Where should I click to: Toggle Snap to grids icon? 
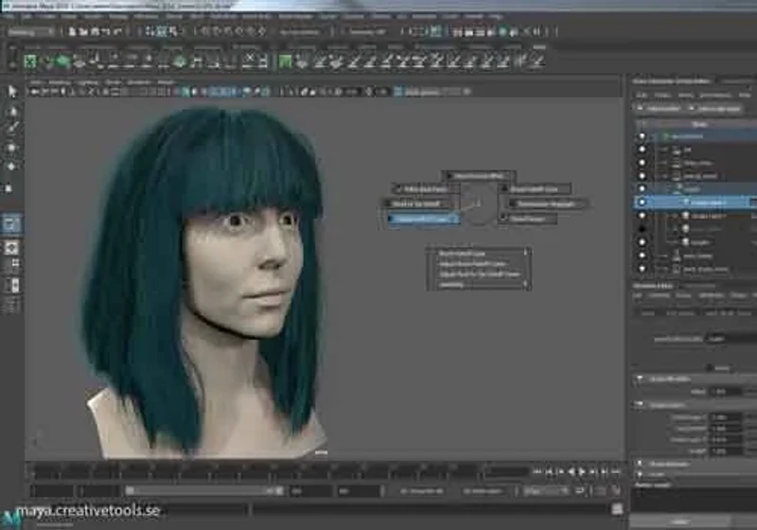[x=204, y=32]
